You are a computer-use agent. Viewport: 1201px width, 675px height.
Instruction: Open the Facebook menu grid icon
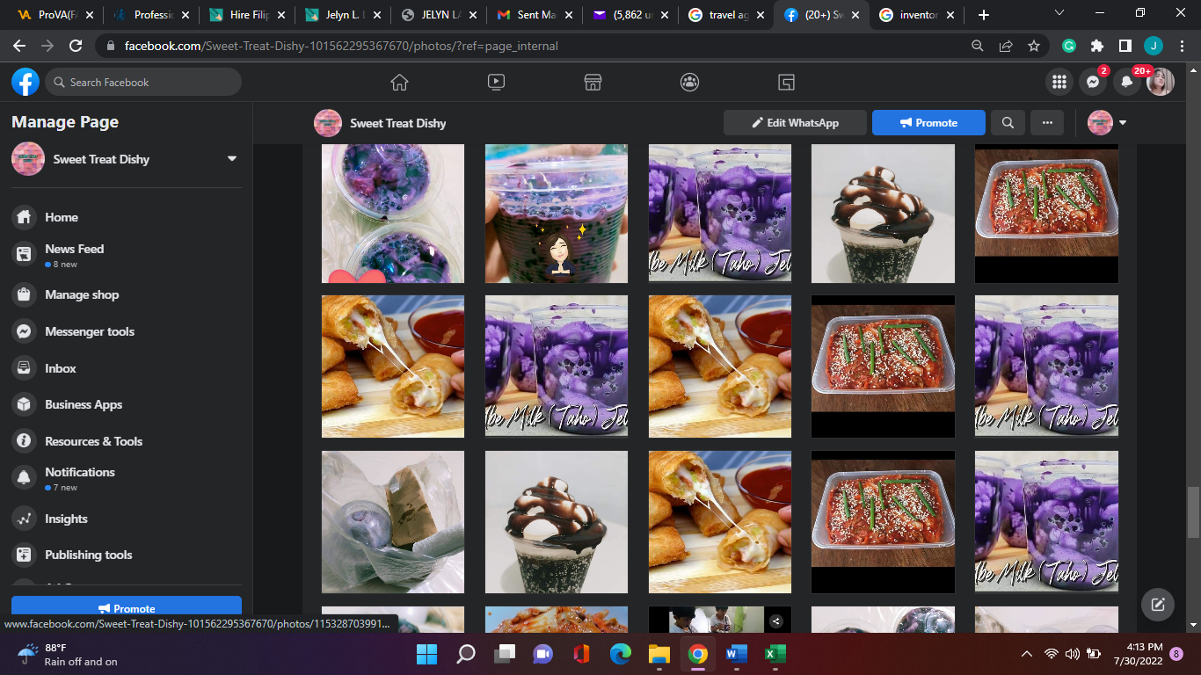[x=1059, y=82]
